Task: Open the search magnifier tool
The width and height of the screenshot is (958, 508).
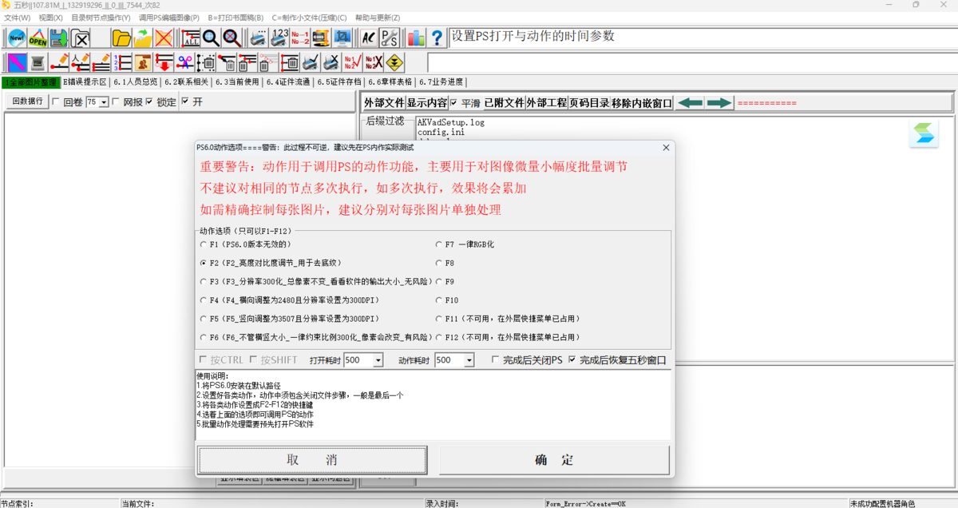Action: (211, 38)
